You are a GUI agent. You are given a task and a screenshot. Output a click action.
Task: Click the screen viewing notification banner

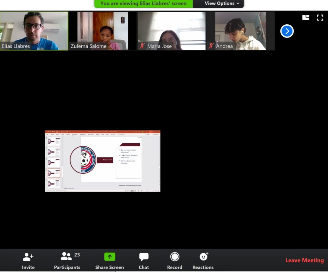point(143,4)
